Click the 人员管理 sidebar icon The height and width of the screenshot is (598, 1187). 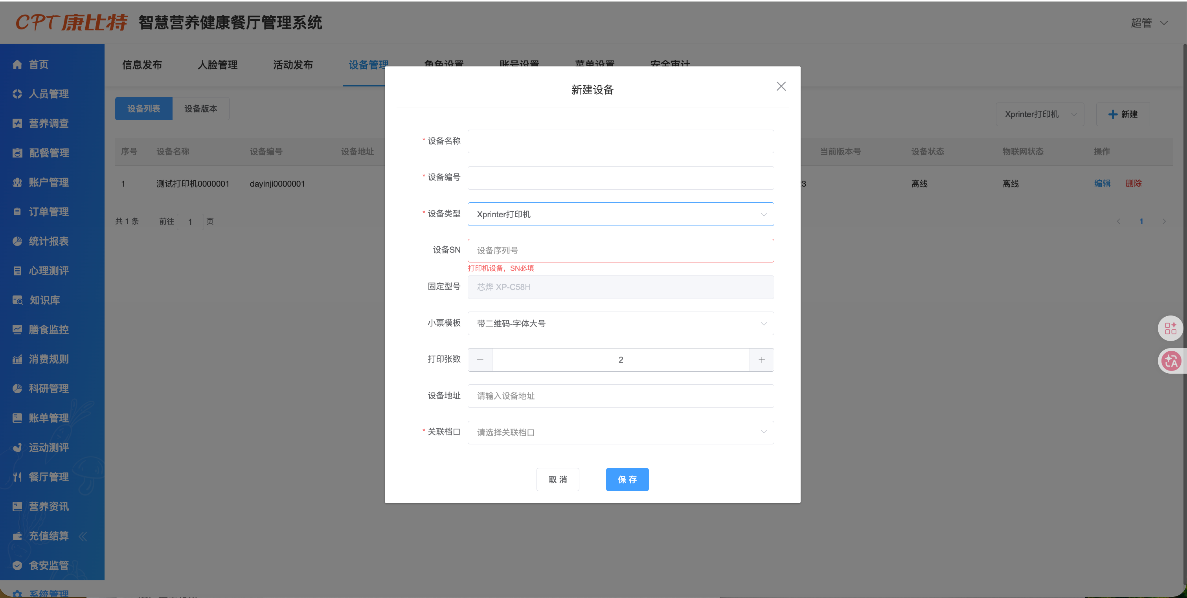click(x=17, y=94)
